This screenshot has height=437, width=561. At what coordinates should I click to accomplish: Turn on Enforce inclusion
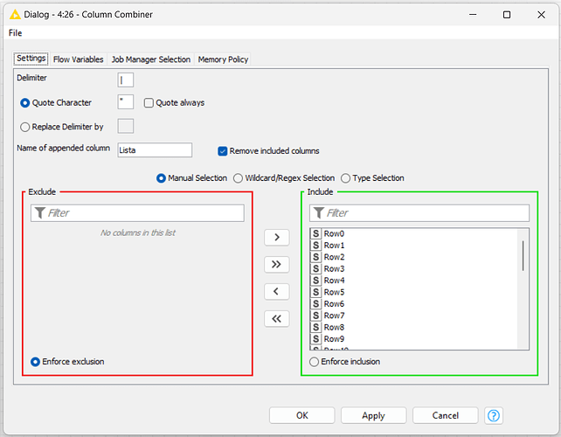315,362
